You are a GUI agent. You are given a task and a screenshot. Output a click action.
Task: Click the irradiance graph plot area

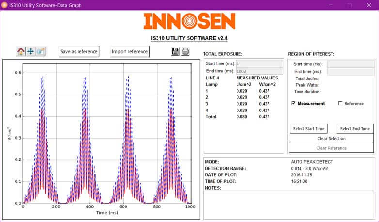[107, 133]
